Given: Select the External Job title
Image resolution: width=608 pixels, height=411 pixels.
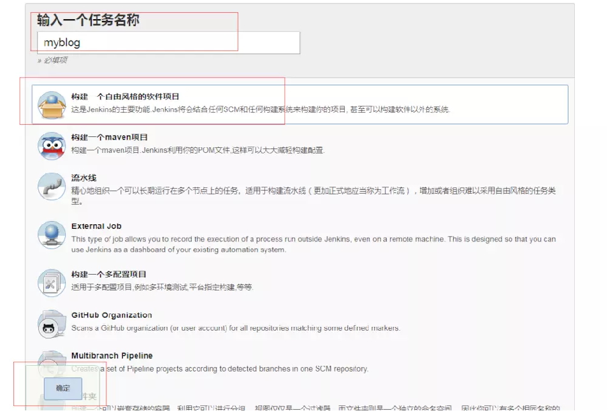Looking at the screenshot, I should 96,226.
